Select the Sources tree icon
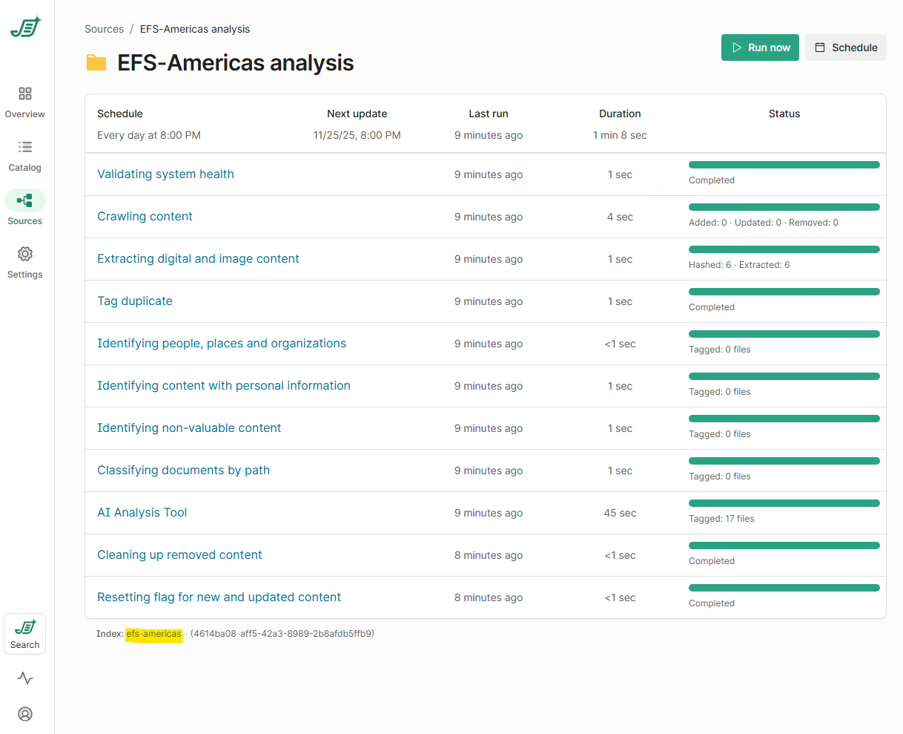903x734 pixels. tap(25, 200)
